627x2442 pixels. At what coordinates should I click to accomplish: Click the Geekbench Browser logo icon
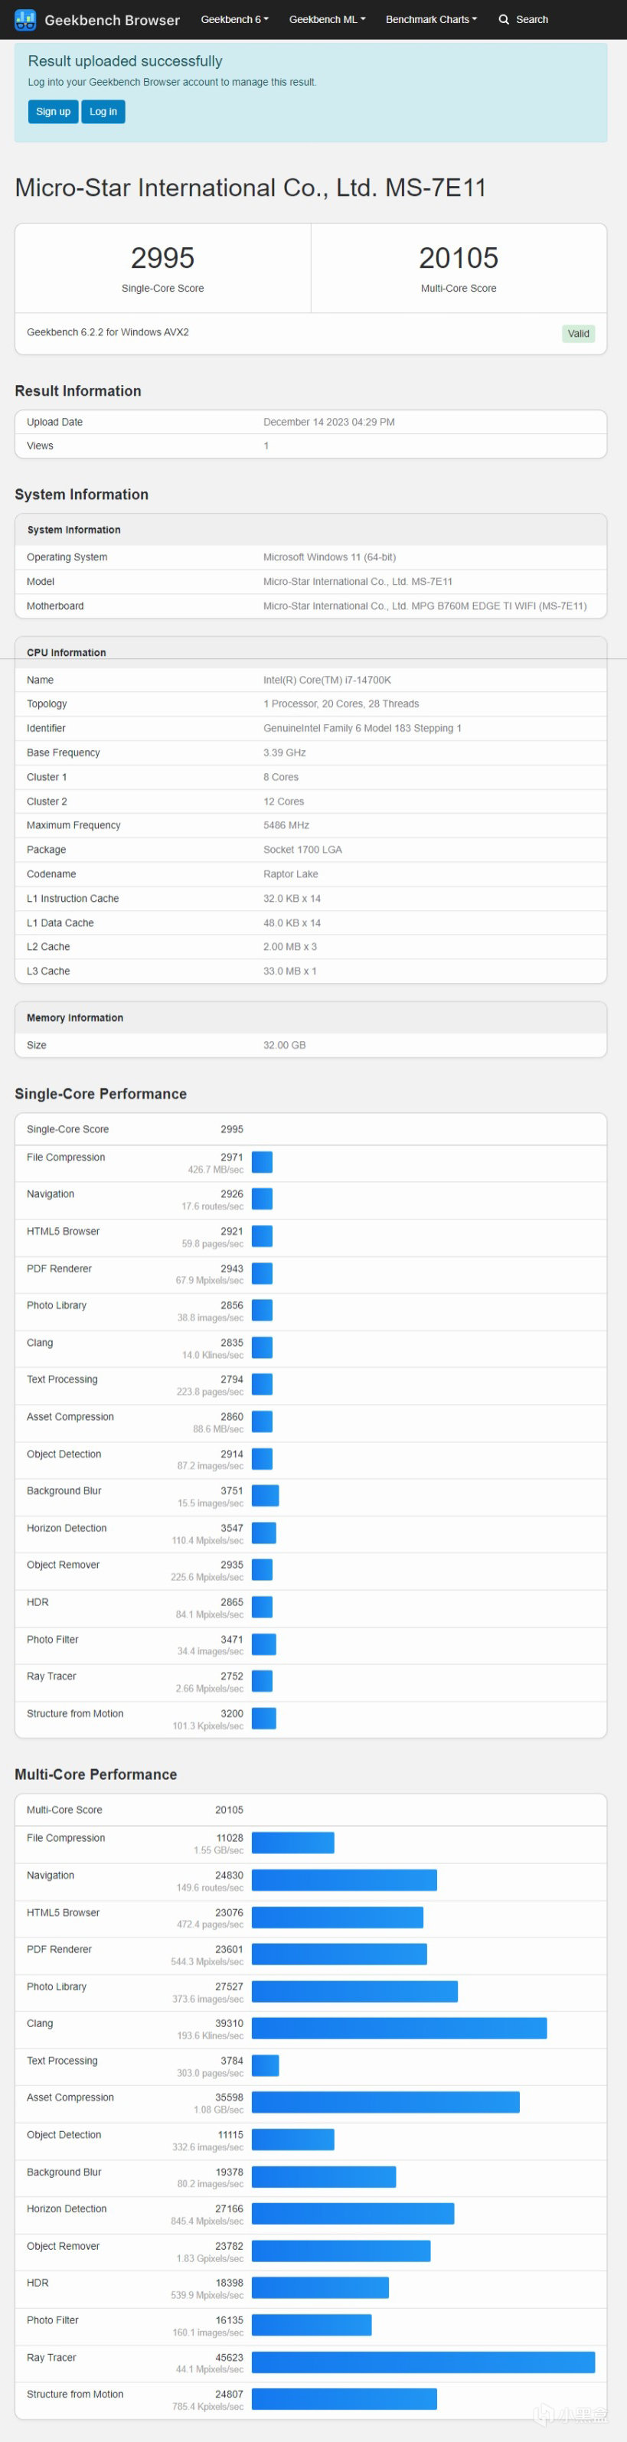pyautogui.click(x=25, y=19)
